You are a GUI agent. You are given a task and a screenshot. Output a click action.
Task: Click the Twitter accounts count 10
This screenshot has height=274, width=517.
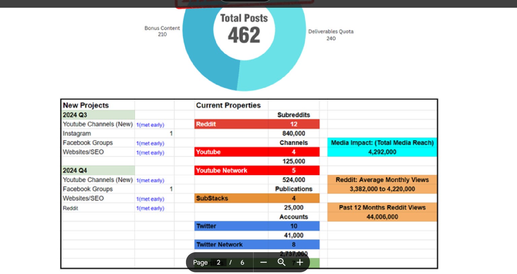(x=294, y=226)
